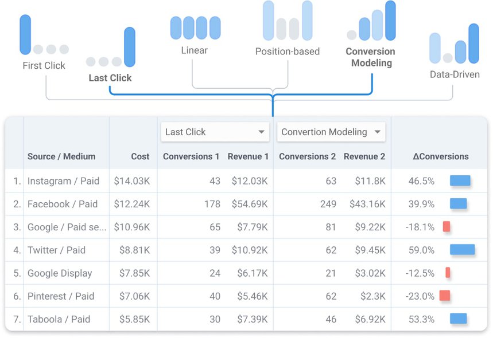Click the $8.81K Twitter cost cell
This screenshot has height=338, width=493.
click(x=134, y=250)
